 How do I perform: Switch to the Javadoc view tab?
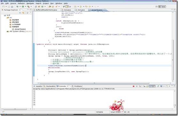click(38, 86)
